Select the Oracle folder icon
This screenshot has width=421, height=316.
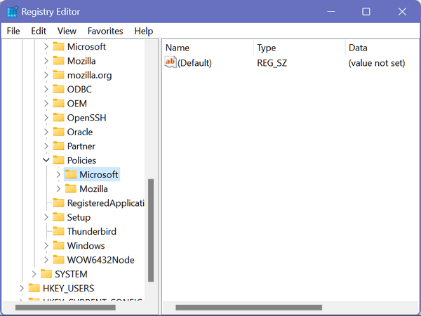point(58,132)
